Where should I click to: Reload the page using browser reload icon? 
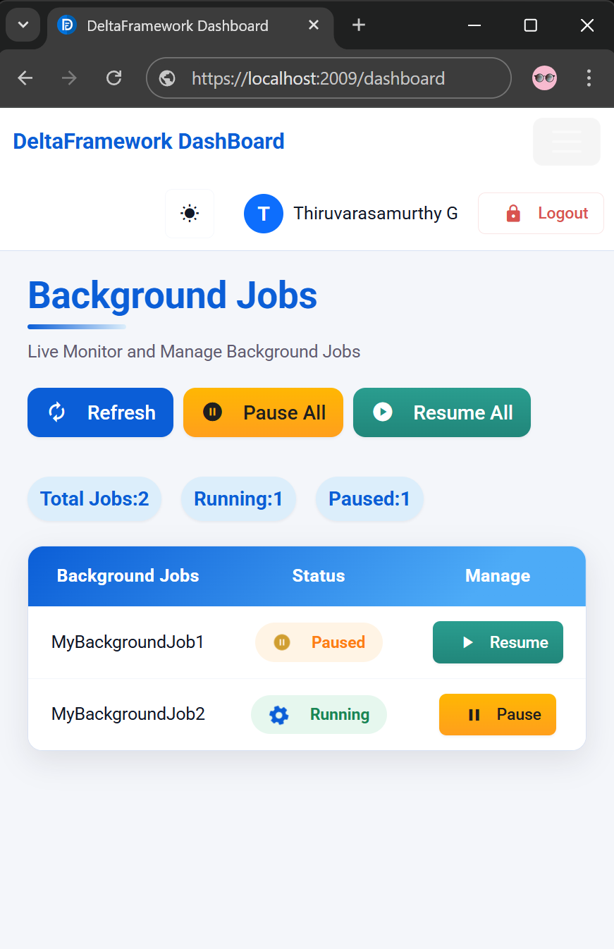coord(113,78)
